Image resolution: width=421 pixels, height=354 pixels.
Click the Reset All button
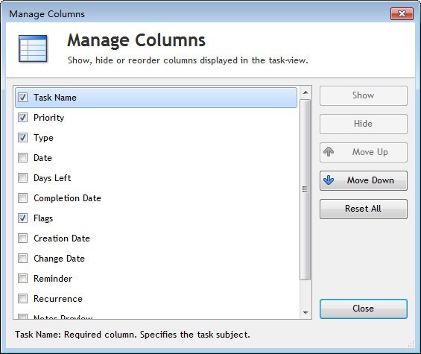364,209
